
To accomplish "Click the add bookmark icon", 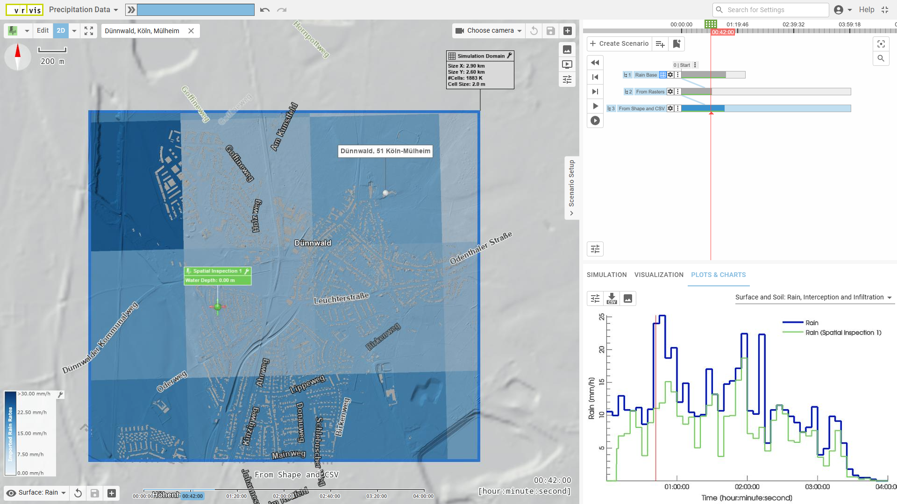I will point(676,43).
